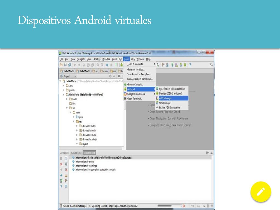
Task: Click the res breadcrumb in navigation bar
Action: coord(113,71)
